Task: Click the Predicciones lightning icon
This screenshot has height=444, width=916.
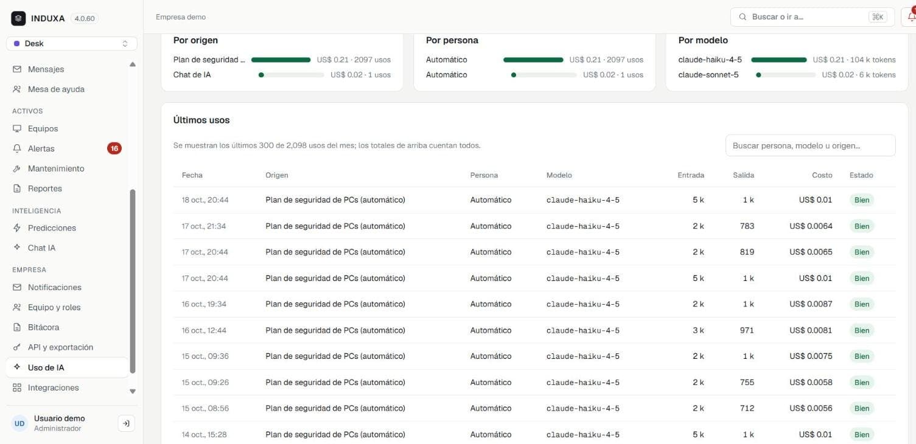Action: [17, 228]
